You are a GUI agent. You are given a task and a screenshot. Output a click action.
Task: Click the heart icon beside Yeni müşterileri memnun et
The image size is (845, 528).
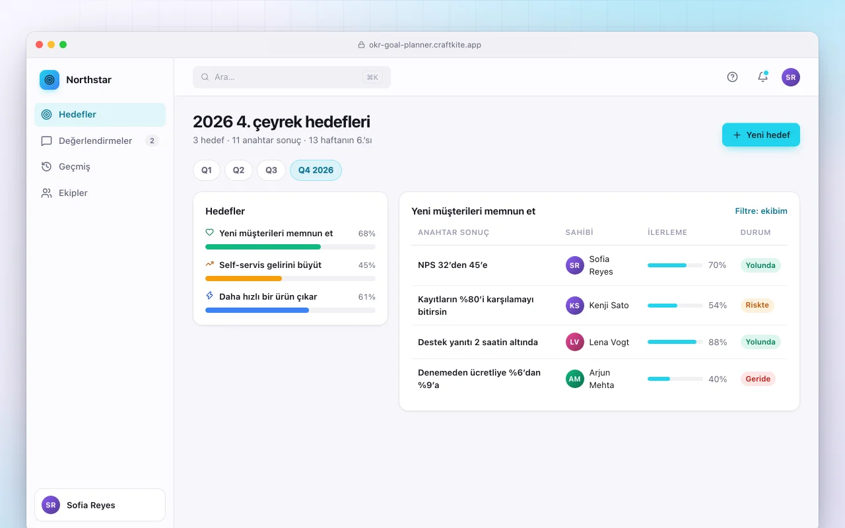[x=210, y=232]
